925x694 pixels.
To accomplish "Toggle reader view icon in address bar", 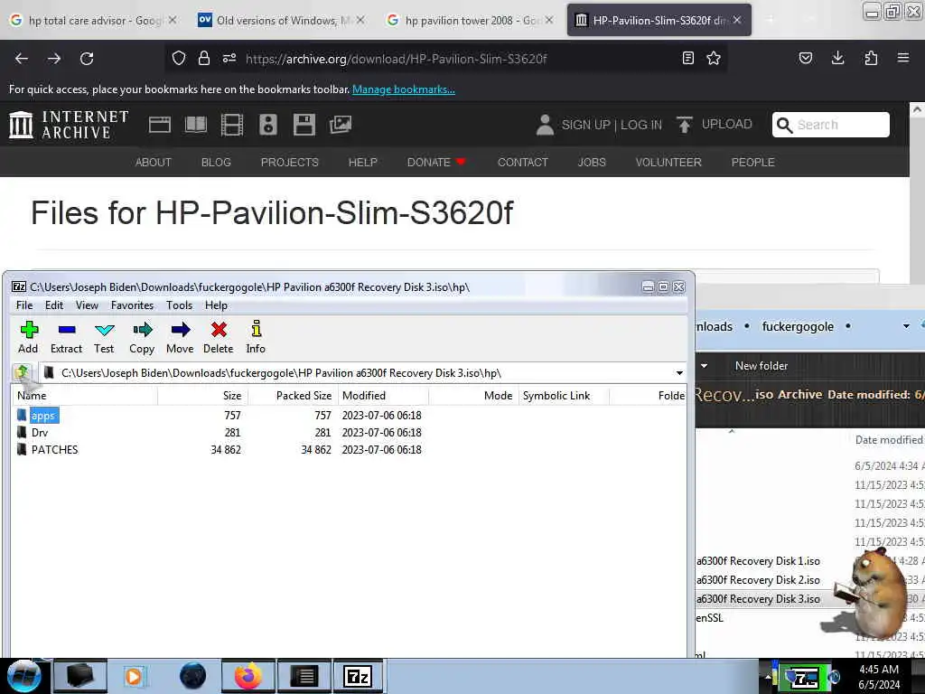I will [687, 58].
